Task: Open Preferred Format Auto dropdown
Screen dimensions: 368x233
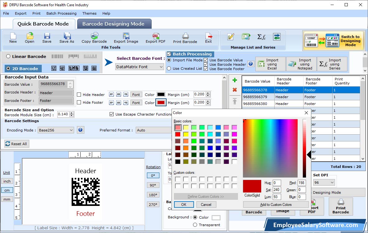Action: tap(154, 130)
